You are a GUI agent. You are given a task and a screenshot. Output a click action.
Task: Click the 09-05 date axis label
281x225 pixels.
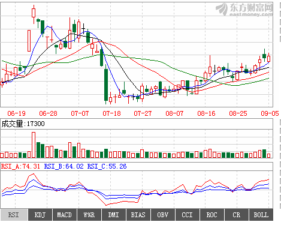tap(270, 113)
